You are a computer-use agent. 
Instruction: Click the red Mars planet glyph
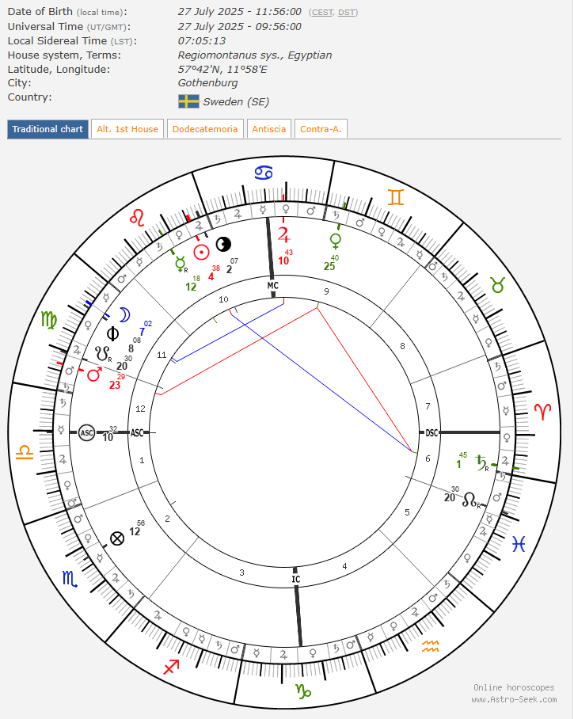pyautogui.click(x=94, y=375)
